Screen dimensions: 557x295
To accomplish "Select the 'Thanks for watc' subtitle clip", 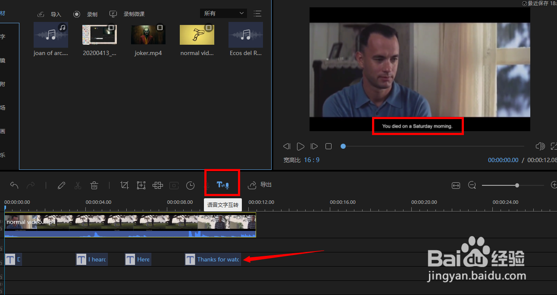I will coord(213,259).
